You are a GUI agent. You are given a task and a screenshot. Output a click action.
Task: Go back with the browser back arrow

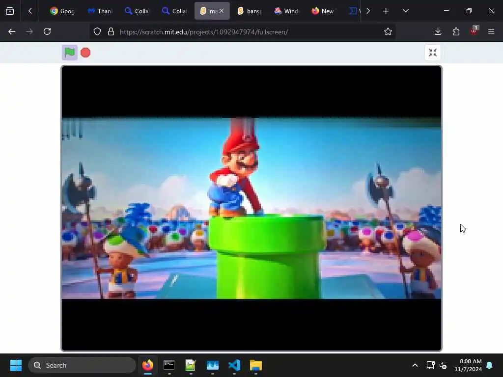pyautogui.click(x=12, y=31)
